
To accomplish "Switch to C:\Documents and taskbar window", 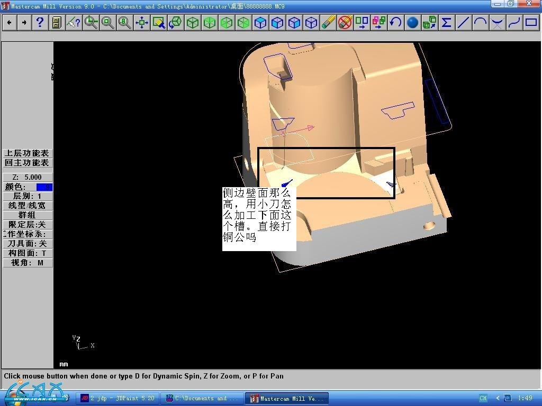I will (x=202, y=399).
